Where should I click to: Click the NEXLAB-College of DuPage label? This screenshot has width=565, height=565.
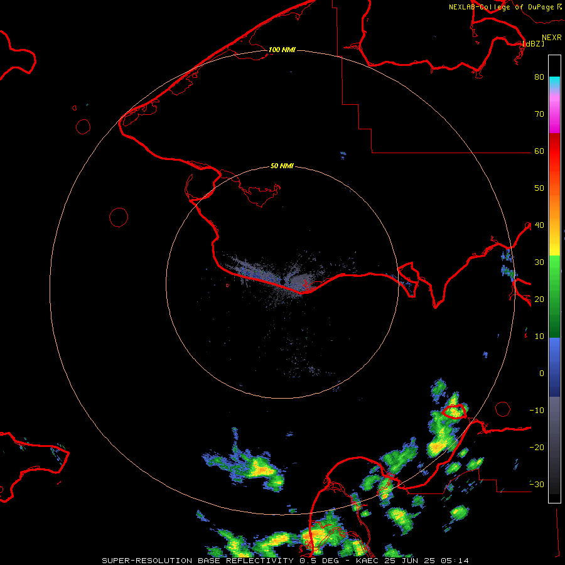(x=505, y=7)
